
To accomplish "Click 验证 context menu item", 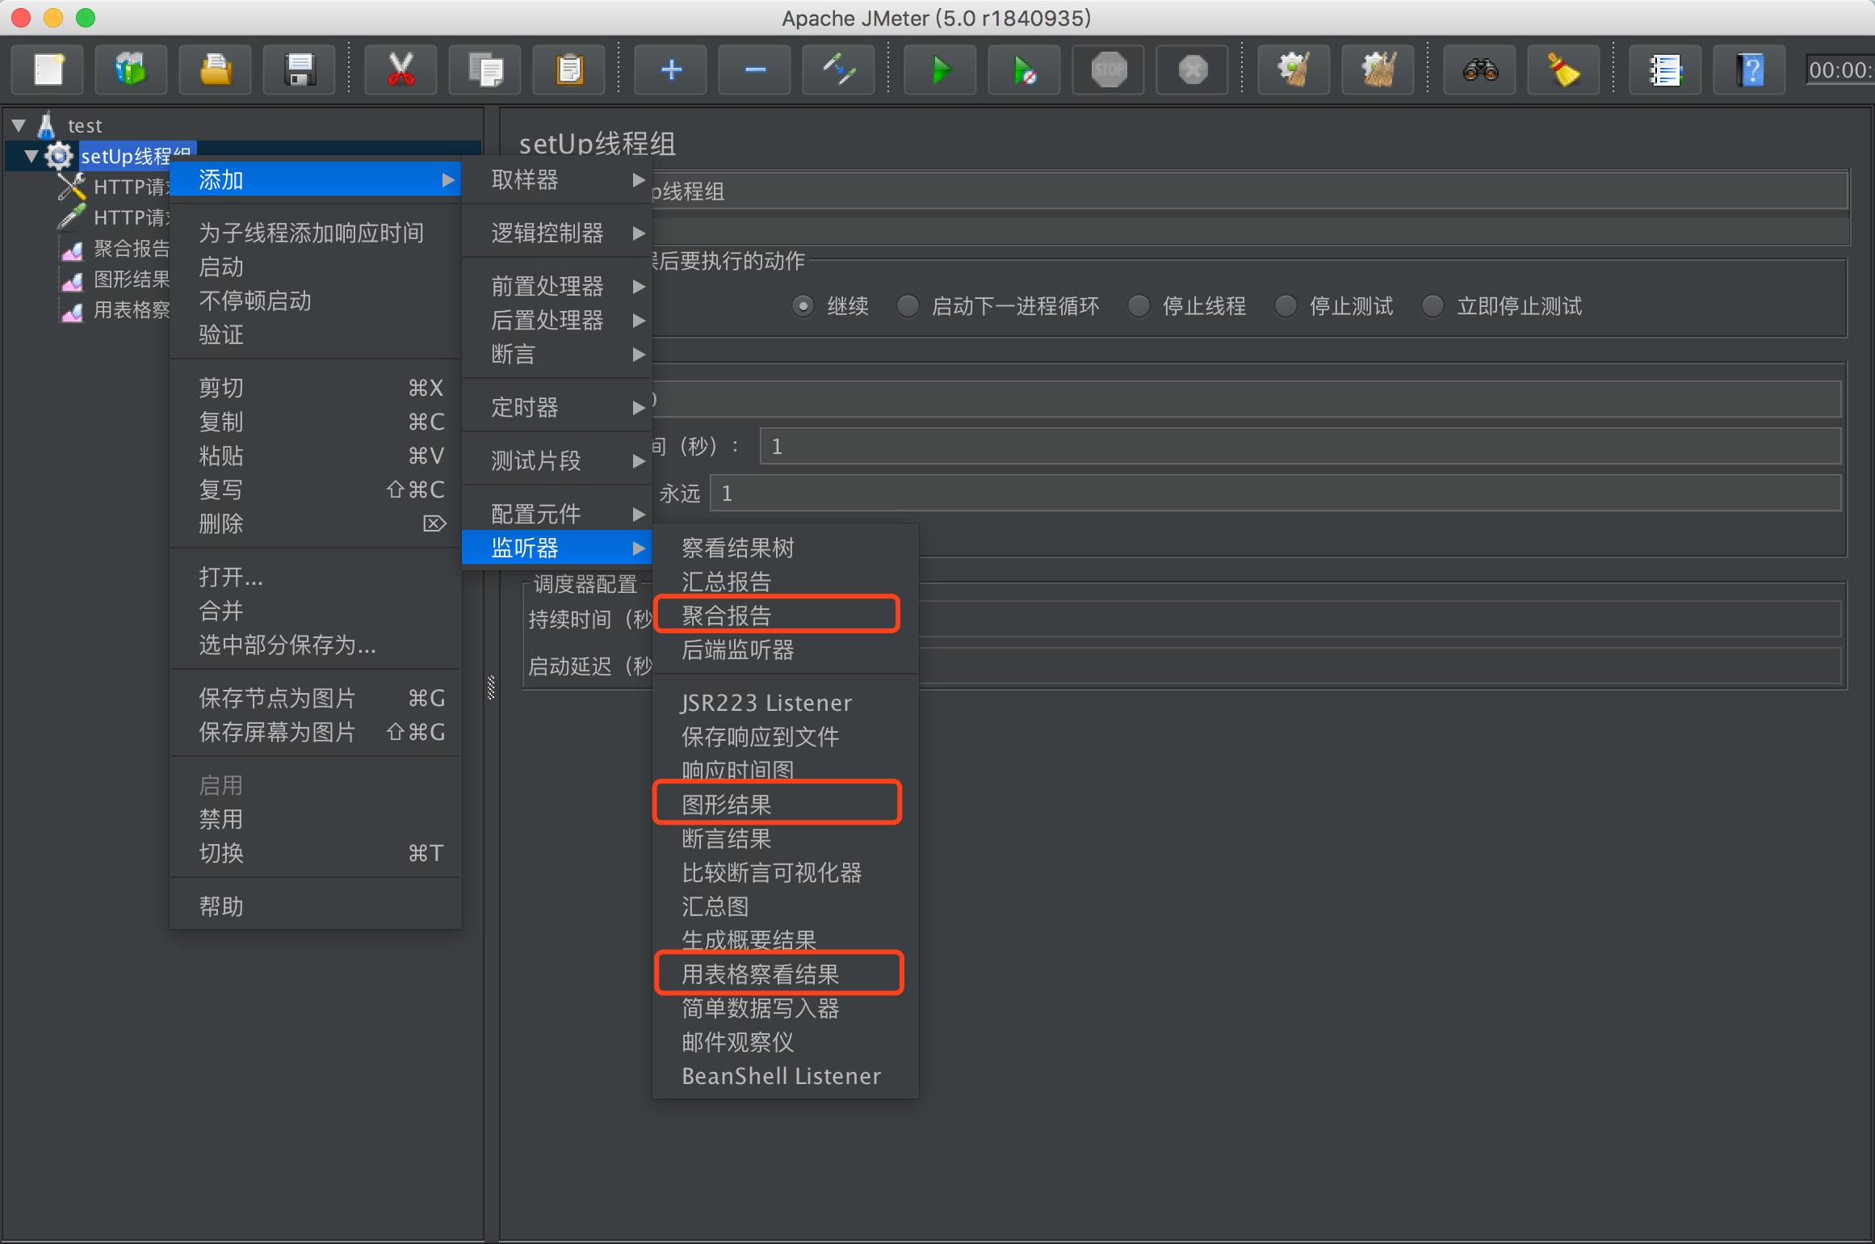I will click(x=316, y=334).
